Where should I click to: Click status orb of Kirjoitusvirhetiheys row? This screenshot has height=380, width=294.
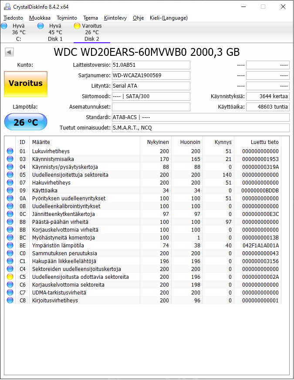click(10, 300)
